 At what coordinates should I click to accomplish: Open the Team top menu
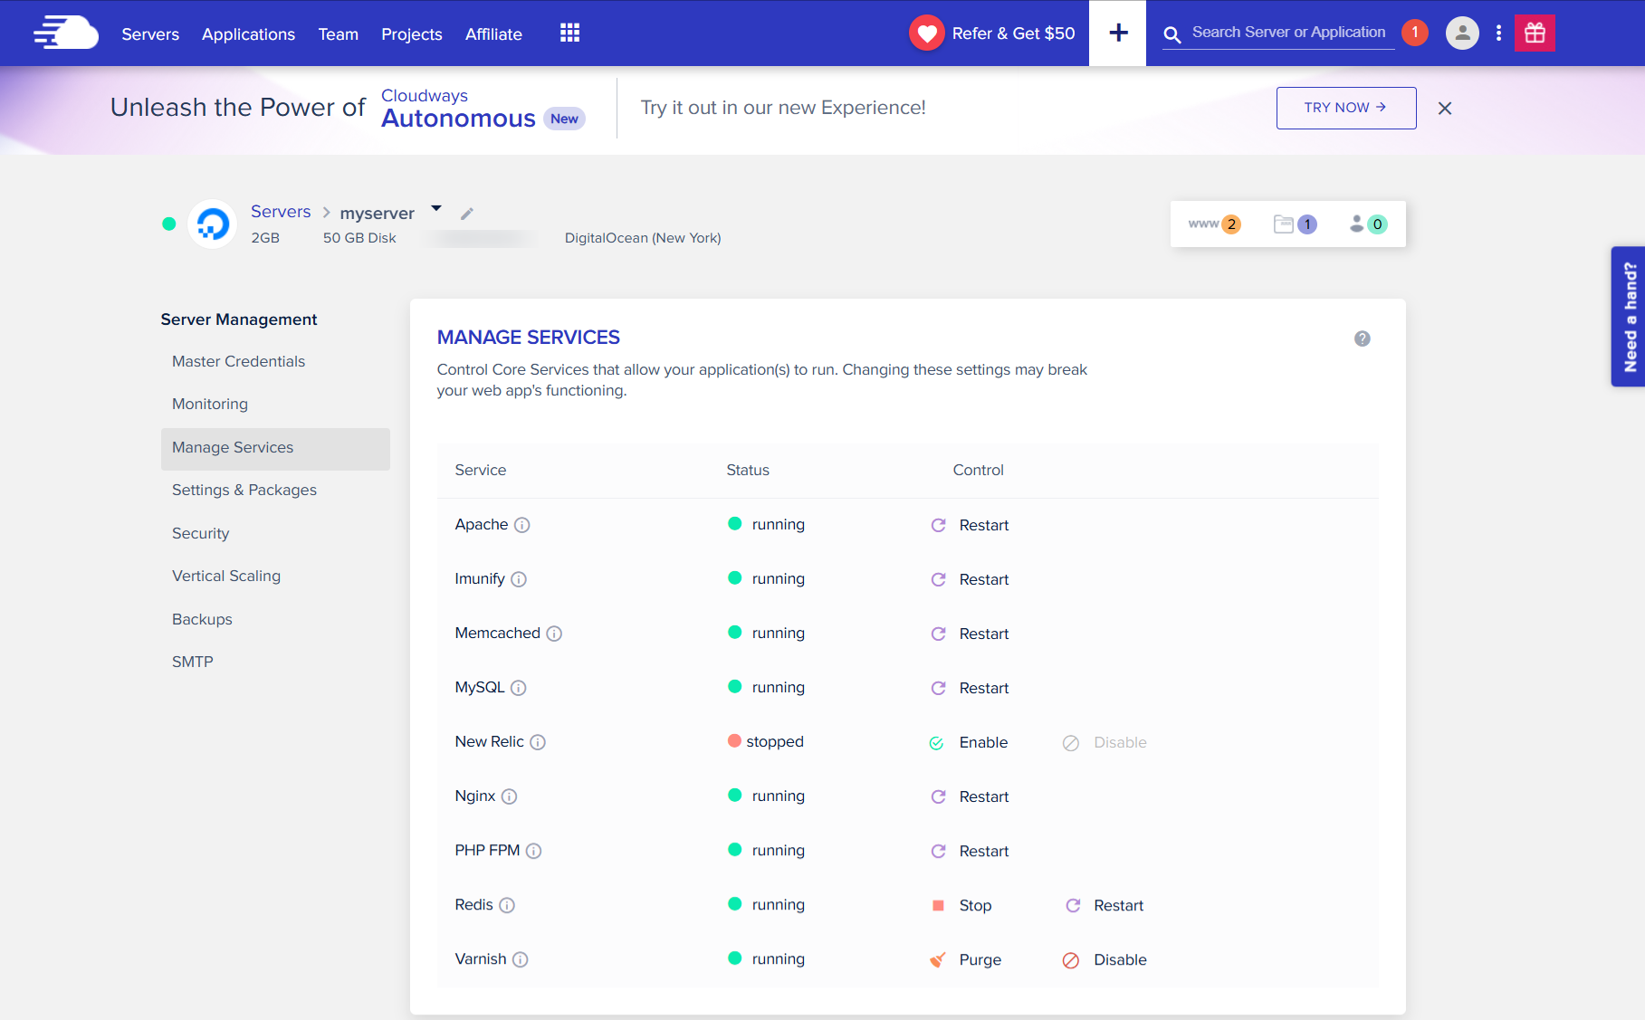(339, 34)
